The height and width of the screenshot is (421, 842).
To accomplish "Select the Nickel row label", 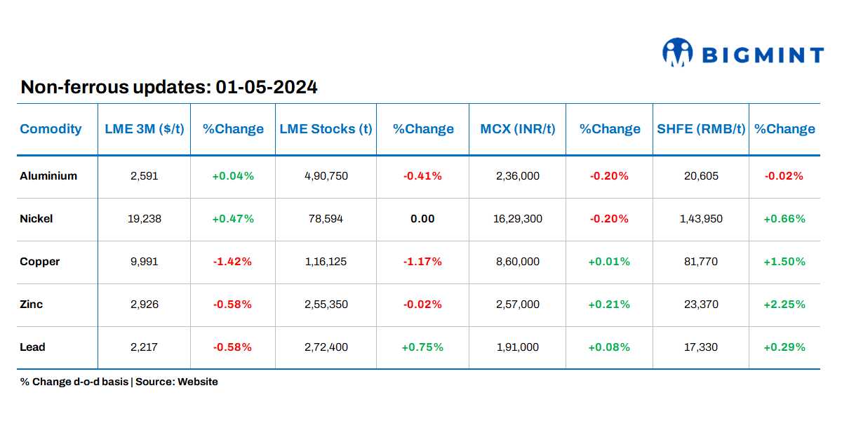I will point(36,219).
